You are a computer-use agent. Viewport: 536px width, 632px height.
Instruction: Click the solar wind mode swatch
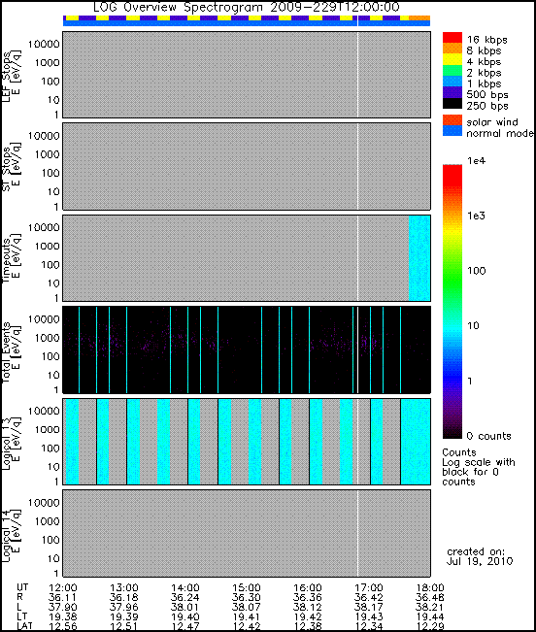click(452, 120)
